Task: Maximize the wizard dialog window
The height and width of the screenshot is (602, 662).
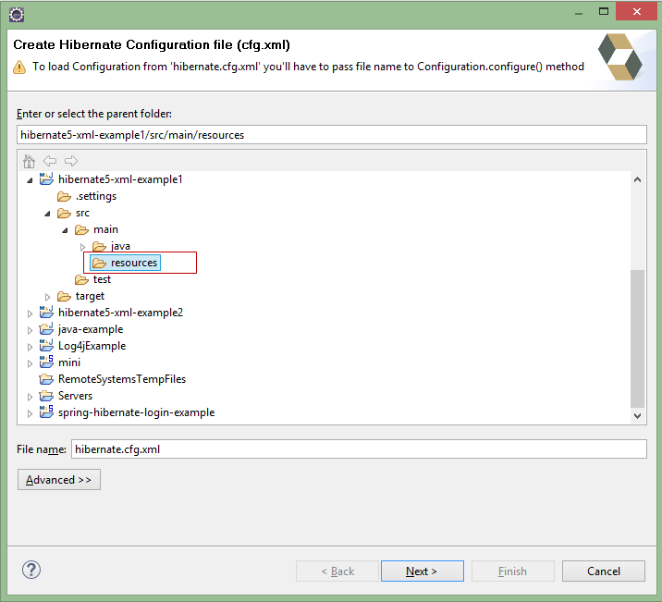Action: click(x=604, y=11)
